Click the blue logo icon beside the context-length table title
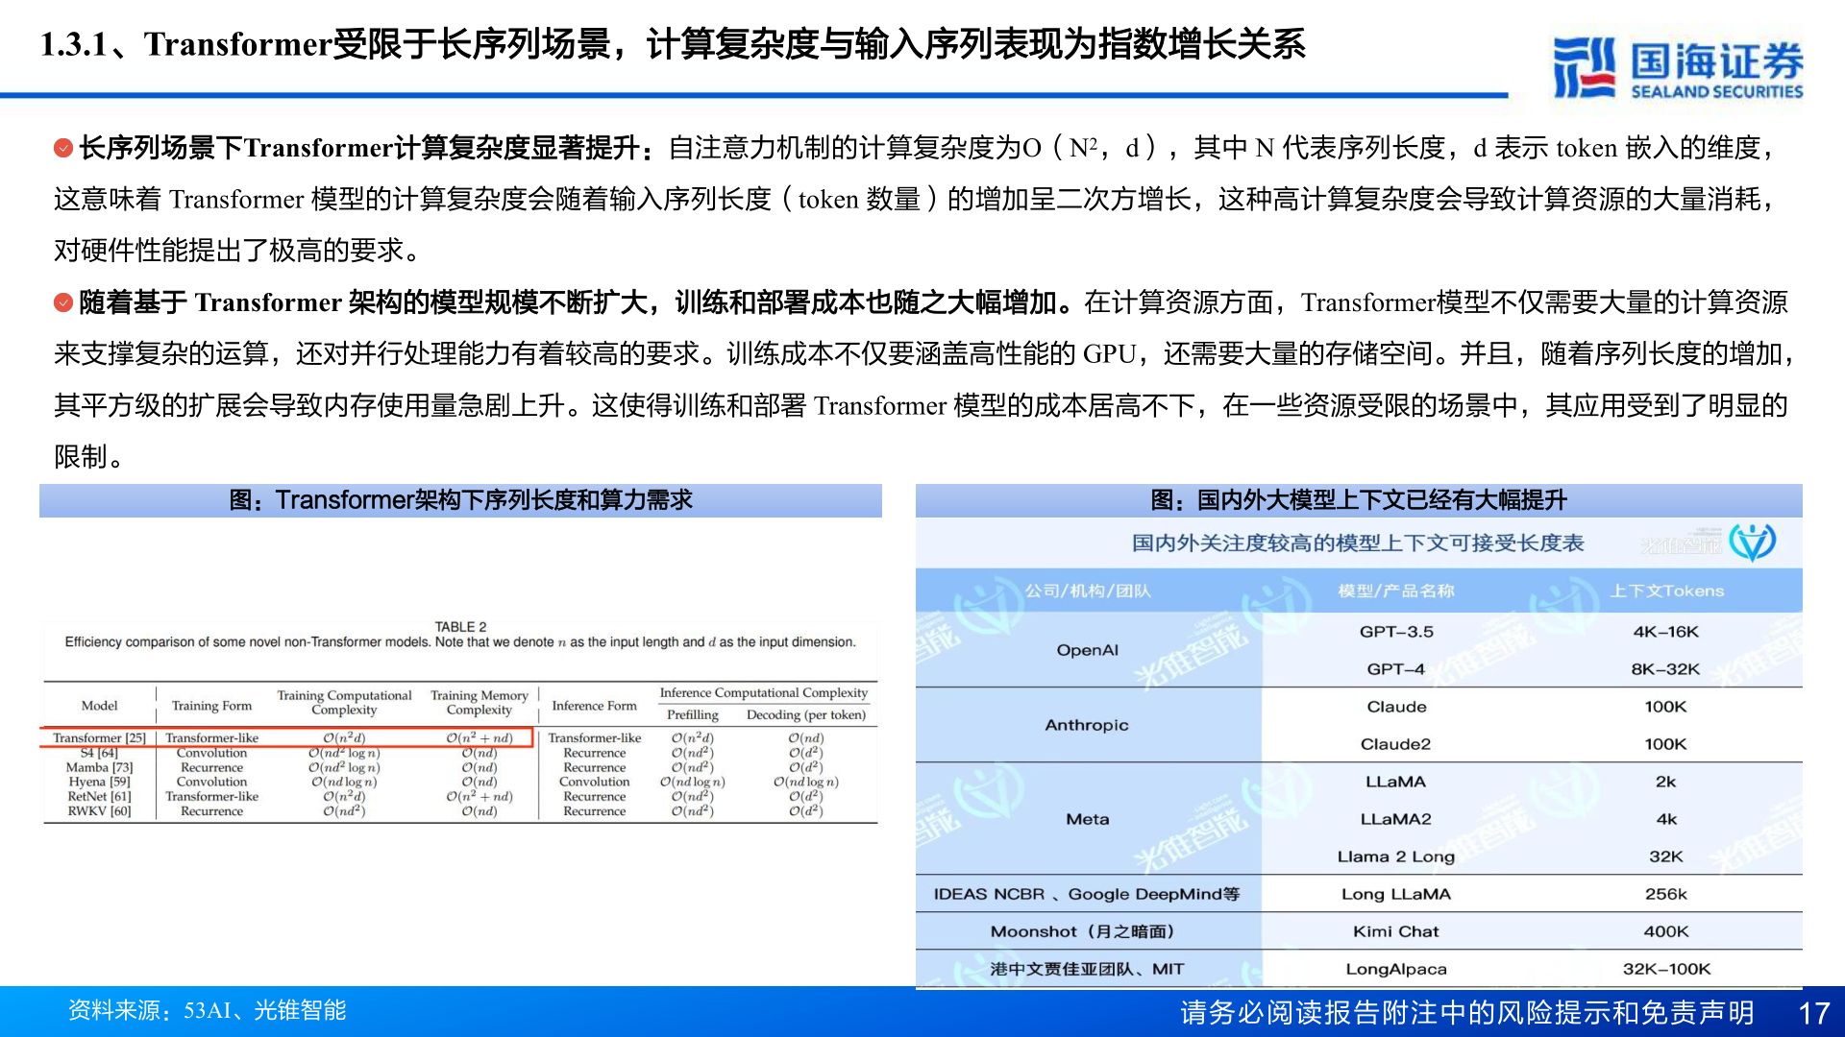Viewport: 1845px width, 1037px height. [1752, 542]
